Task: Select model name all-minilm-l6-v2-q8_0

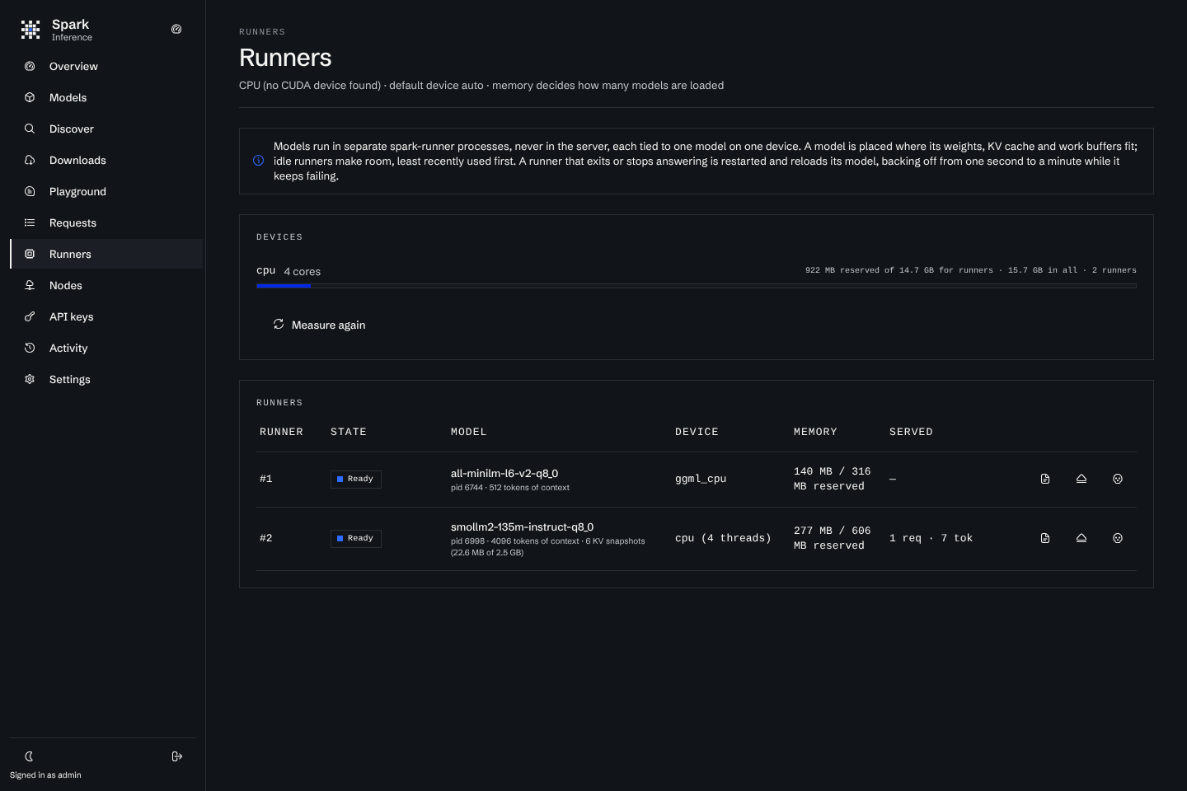Action: (504, 474)
